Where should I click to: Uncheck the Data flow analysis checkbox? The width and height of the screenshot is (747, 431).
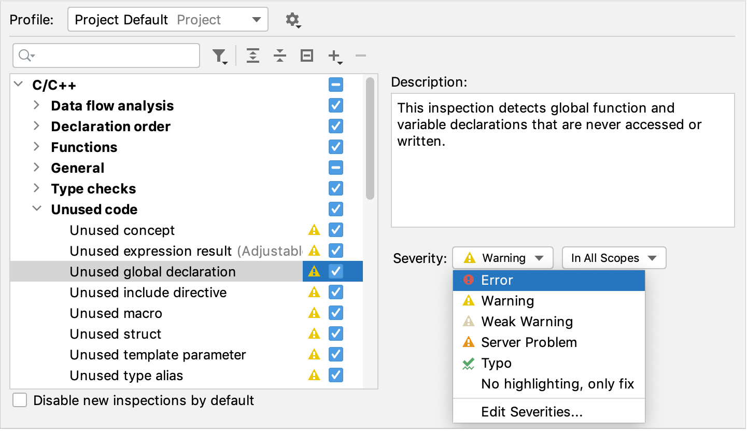[x=336, y=105]
